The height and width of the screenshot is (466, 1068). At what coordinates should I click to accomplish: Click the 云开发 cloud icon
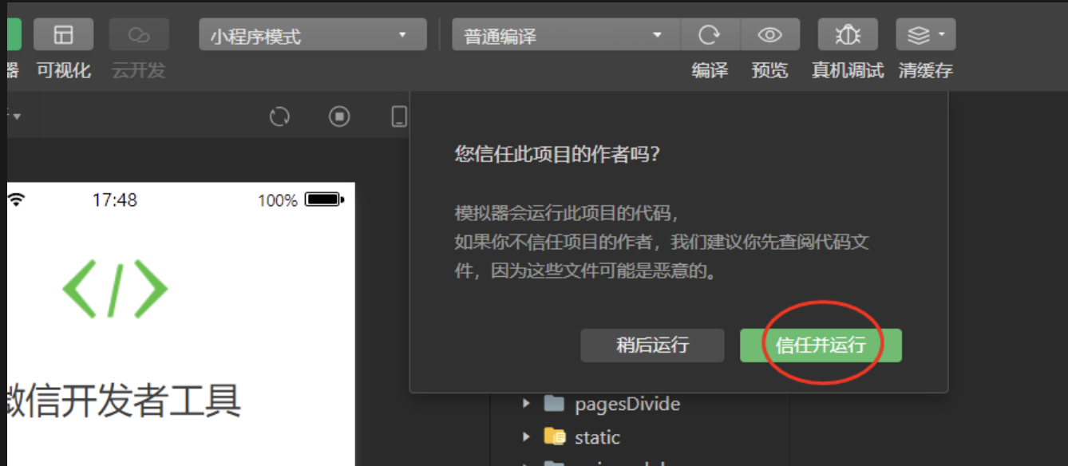tap(139, 35)
